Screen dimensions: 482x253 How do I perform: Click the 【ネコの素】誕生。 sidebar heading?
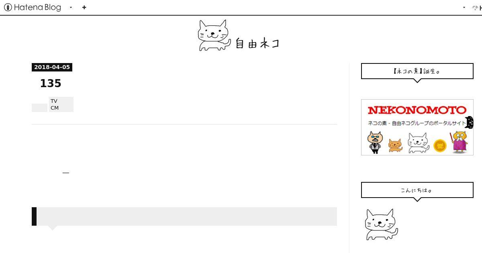tap(417, 71)
